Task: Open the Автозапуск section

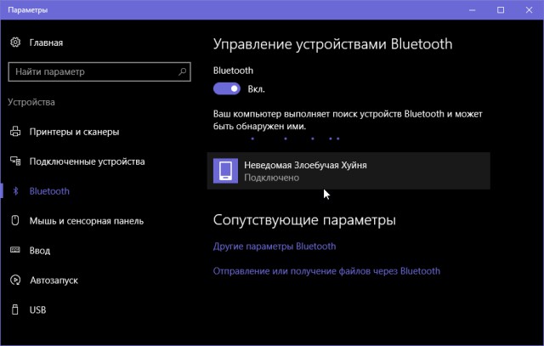Action: 54,281
